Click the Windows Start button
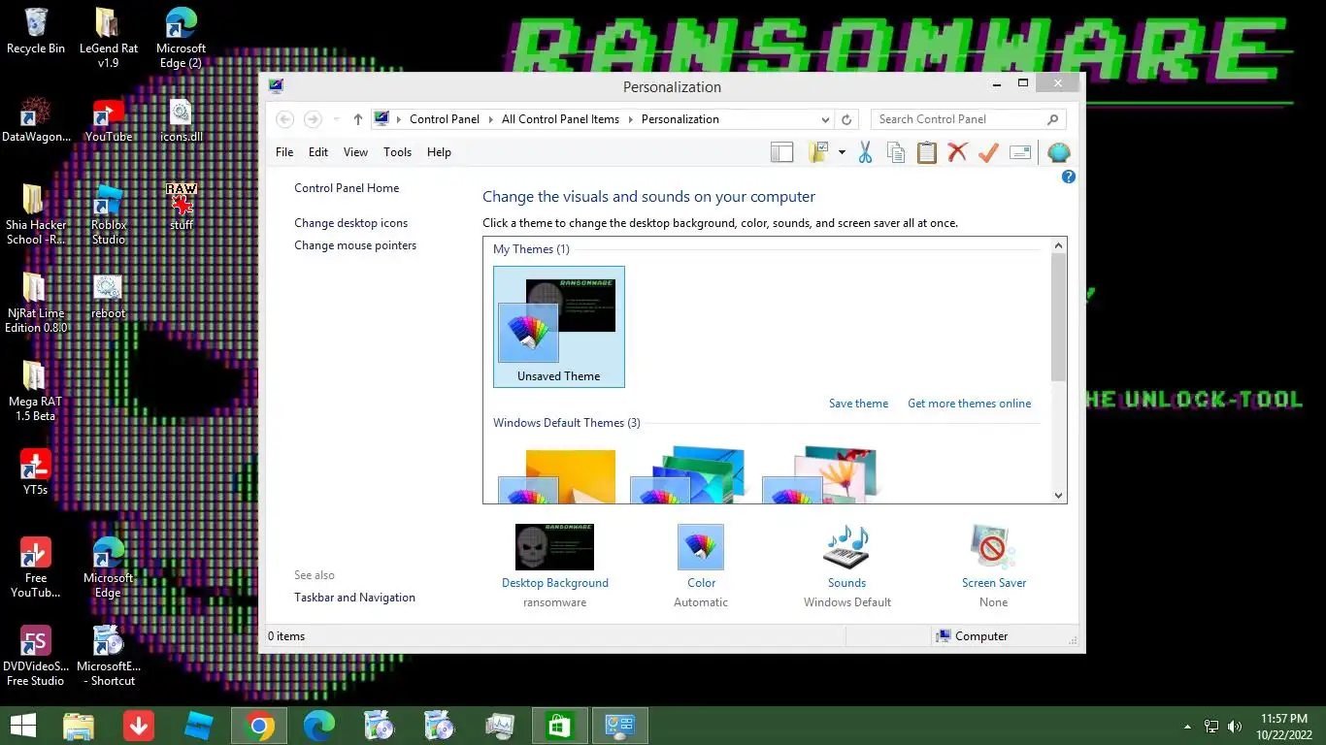 [22, 726]
